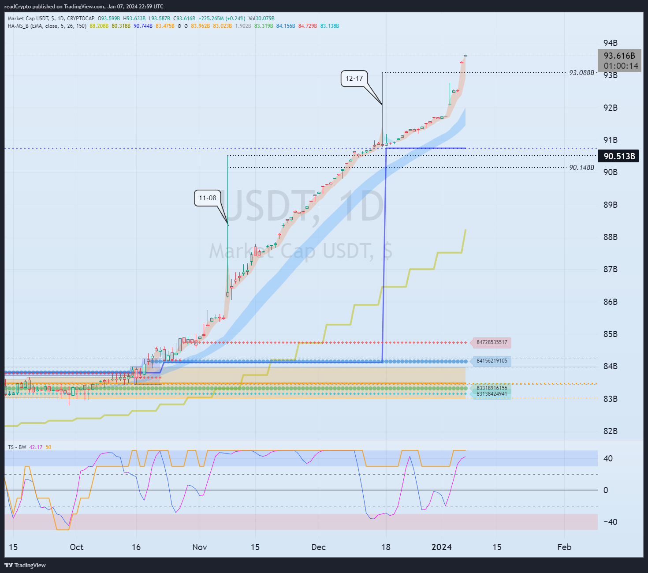648x573 pixels.
Task: Click the 40 tick on oscillator scale
Action: coord(608,458)
